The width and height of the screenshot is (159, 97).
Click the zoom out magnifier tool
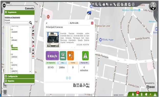pos(100,4)
